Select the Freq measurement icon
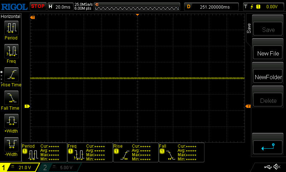286x172 pixels. tap(11, 51)
